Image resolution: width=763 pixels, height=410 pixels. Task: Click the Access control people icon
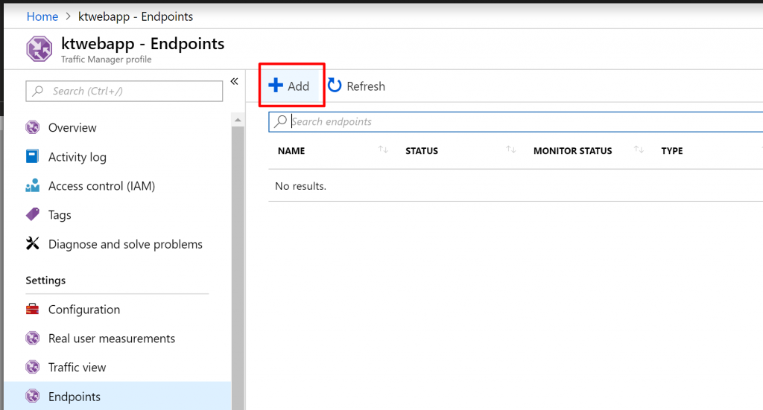pyautogui.click(x=33, y=185)
